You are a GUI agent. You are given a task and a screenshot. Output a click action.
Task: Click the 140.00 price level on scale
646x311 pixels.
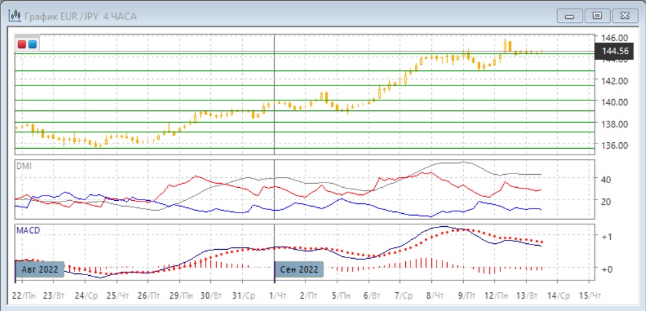(x=613, y=102)
